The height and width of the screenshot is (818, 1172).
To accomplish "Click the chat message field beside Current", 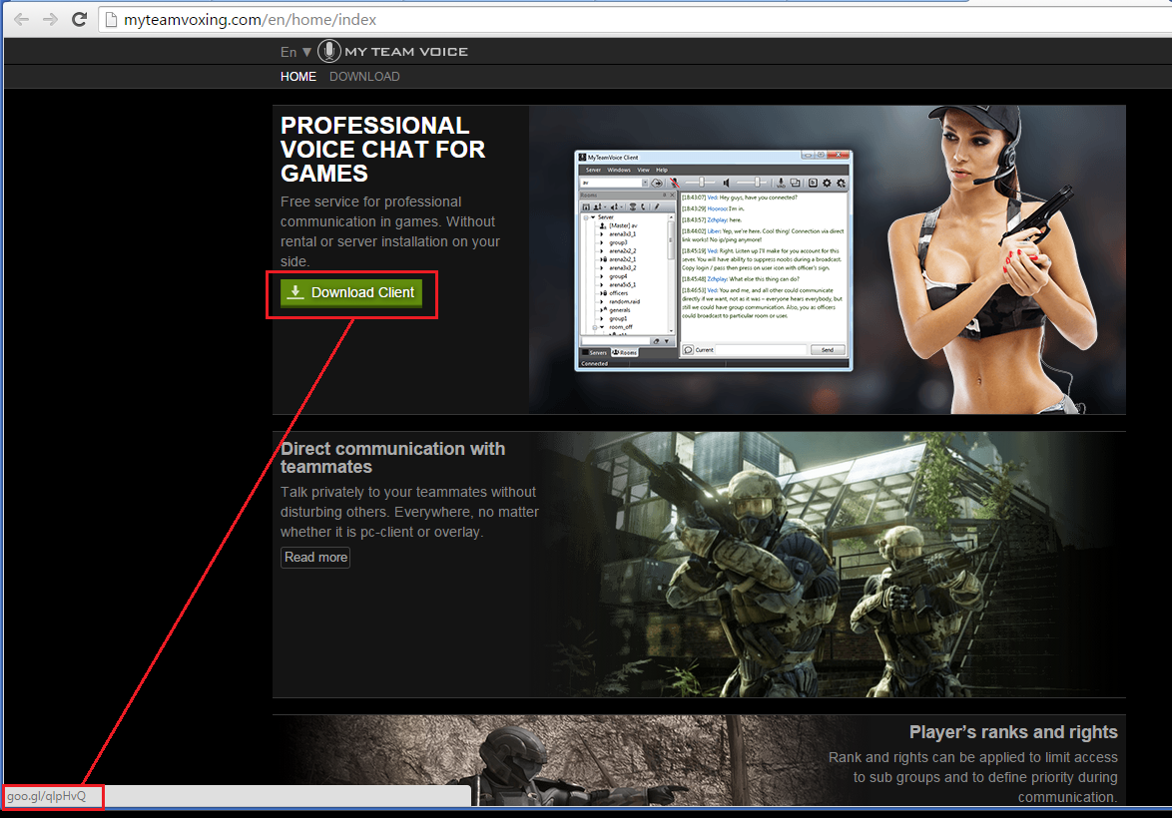I will point(761,349).
